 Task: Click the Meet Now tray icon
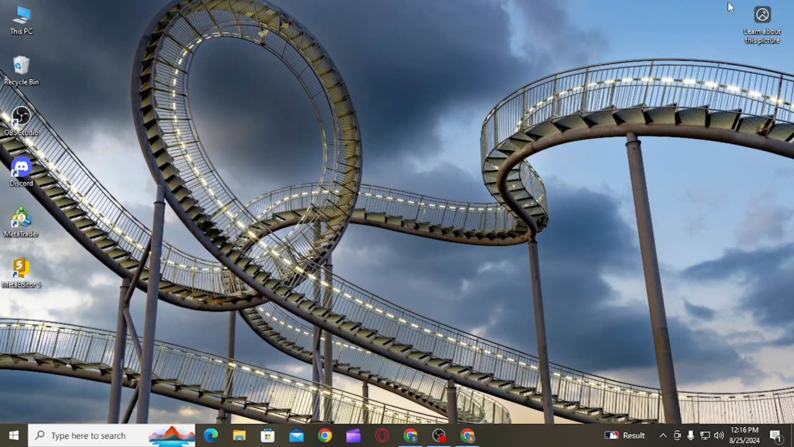[x=677, y=436]
